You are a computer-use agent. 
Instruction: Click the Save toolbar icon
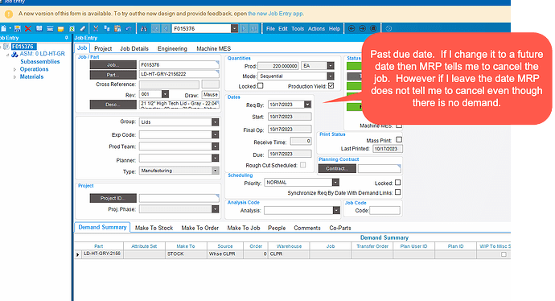pyautogui.click(x=17, y=29)
